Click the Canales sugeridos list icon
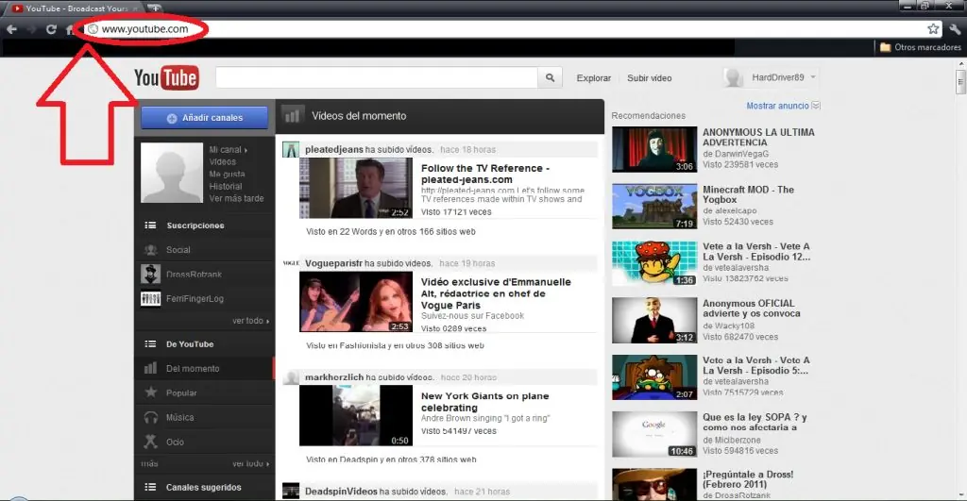967x501 pixels. (x=150, y=487)
